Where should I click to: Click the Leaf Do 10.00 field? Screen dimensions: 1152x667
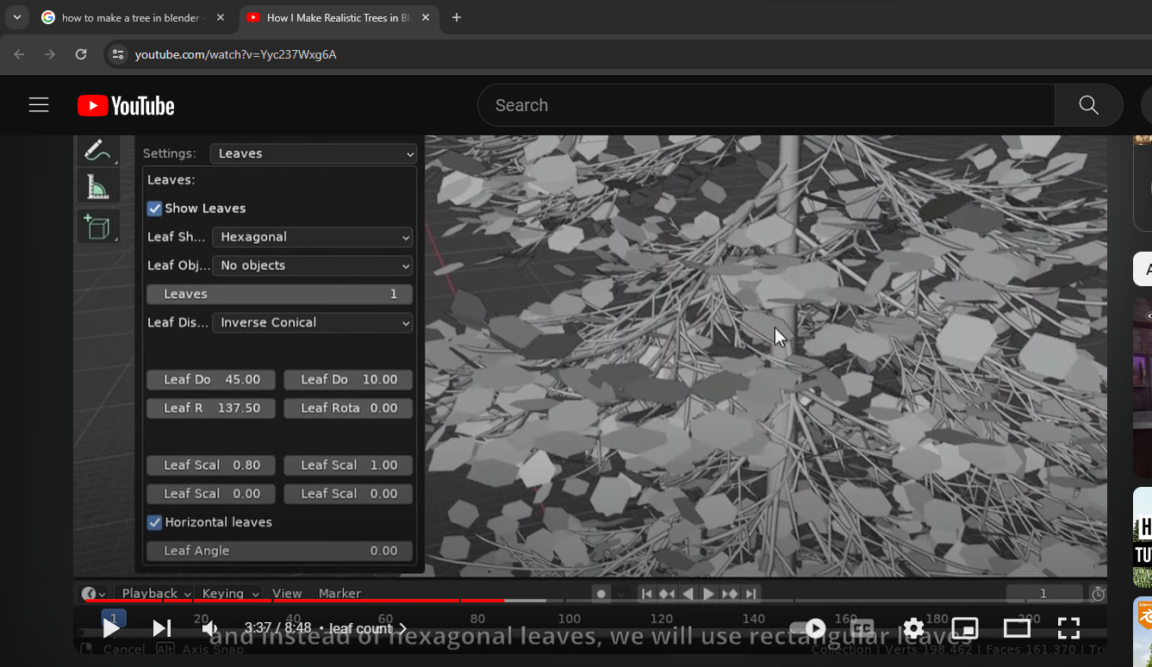pyautogui.click(x=348, y=379)
